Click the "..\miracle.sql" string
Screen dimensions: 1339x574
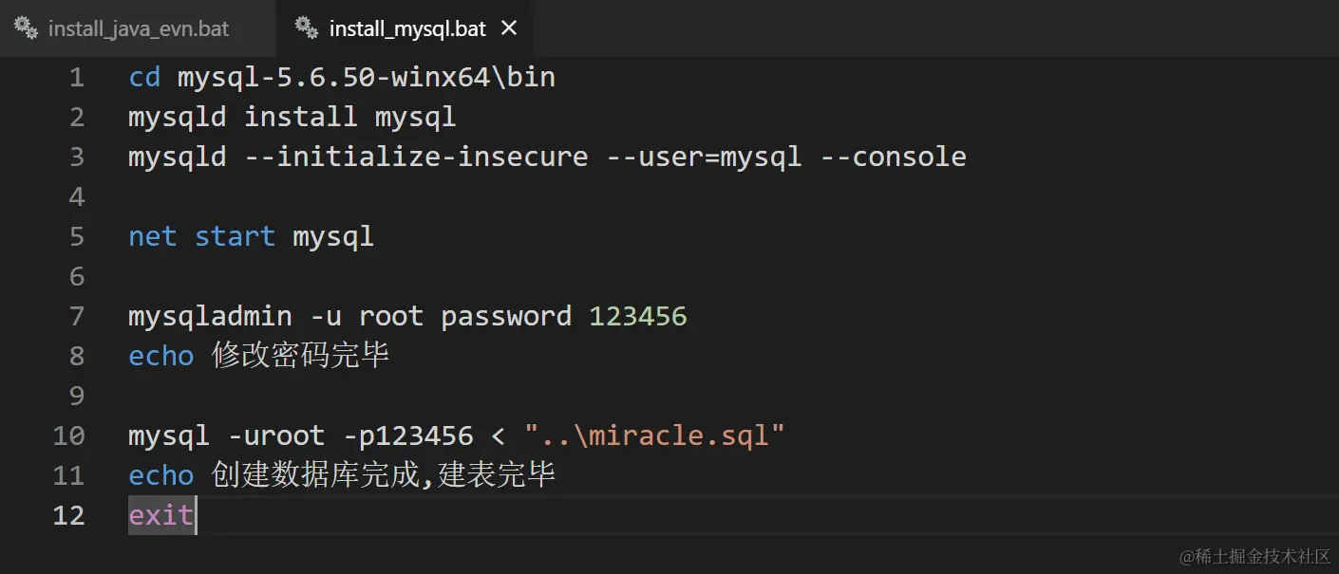click(x=654, y=435)
